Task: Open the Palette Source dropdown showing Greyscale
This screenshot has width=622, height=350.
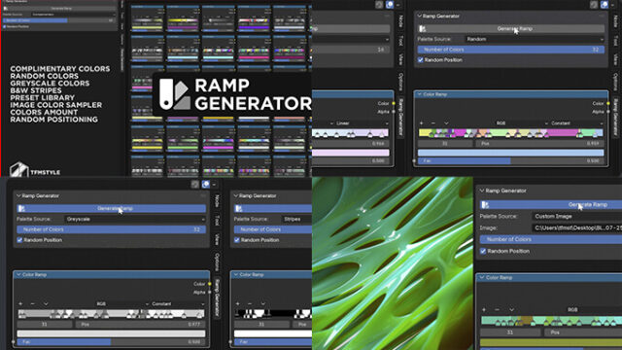Action: 135,219
